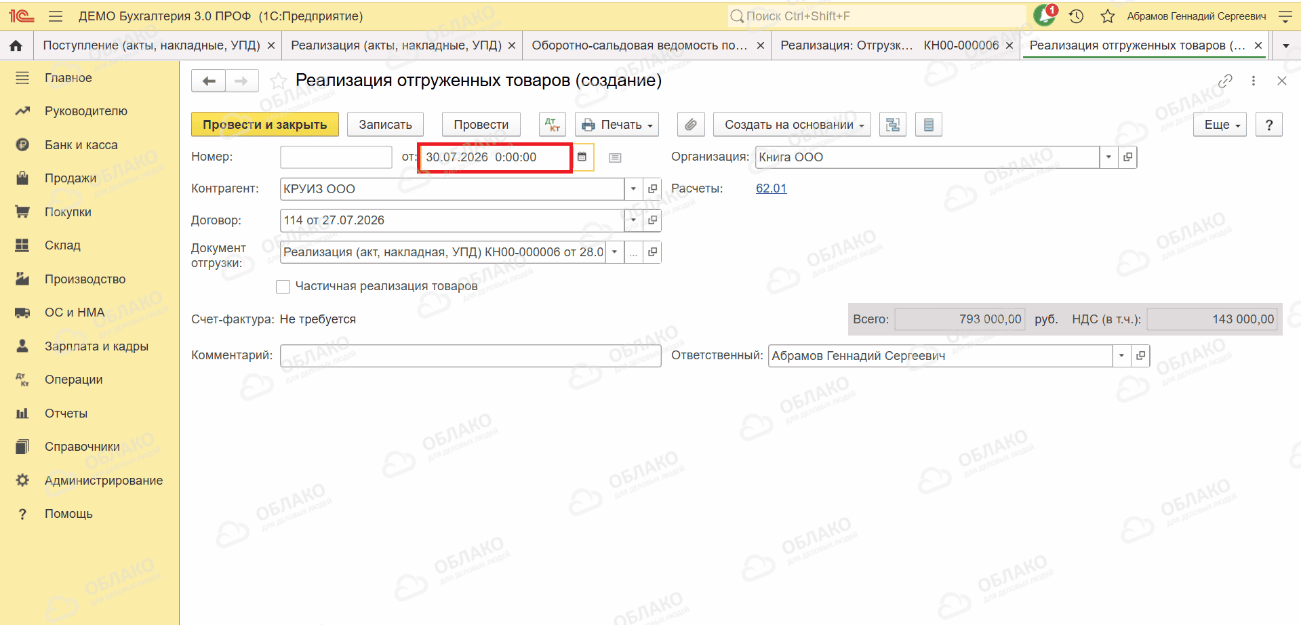This screenshot has width=1301, height=625.
Task: Open the 1C main menu hamburger icon
Action: click(56, 16)
